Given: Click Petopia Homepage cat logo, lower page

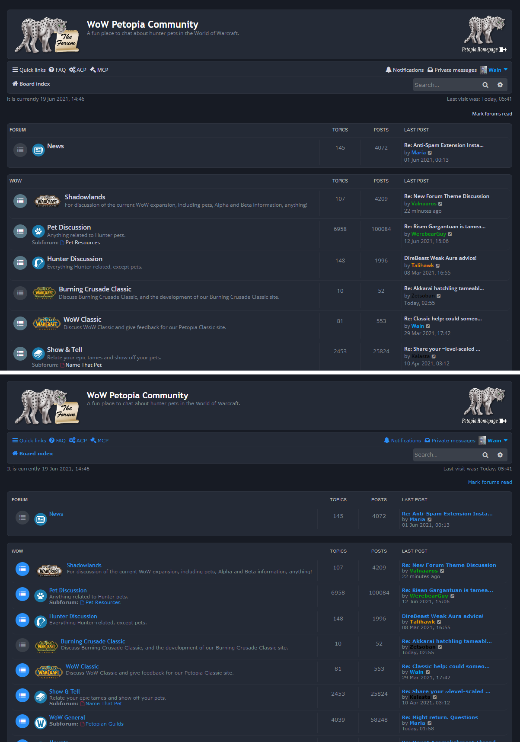Looking at the screenshot, I should coord(484,406).
